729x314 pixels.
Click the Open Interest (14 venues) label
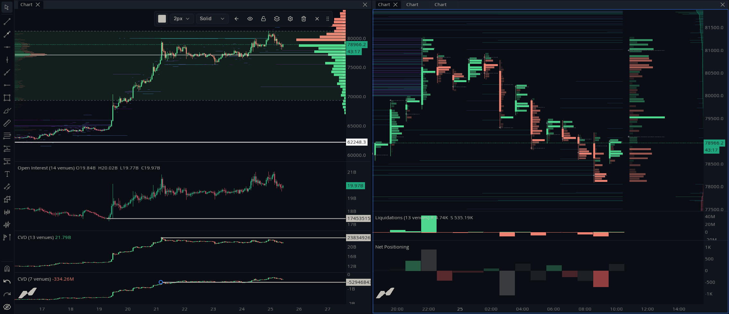46,168
